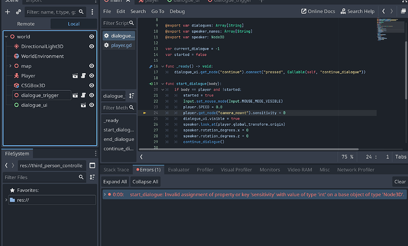Click scene icon next to Player node
The width and height of the screenshot is (408, 246).
75,76
